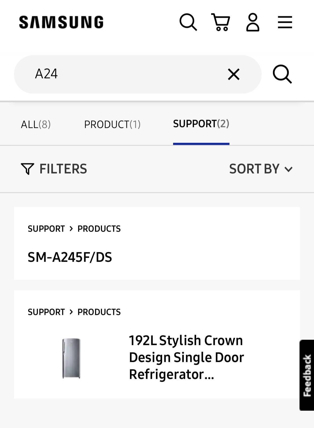Click PRODUCTS breadcrumb above refrigerator result
Screen dimensions: 314x428
pyautogui.click(x=99, y=312)
